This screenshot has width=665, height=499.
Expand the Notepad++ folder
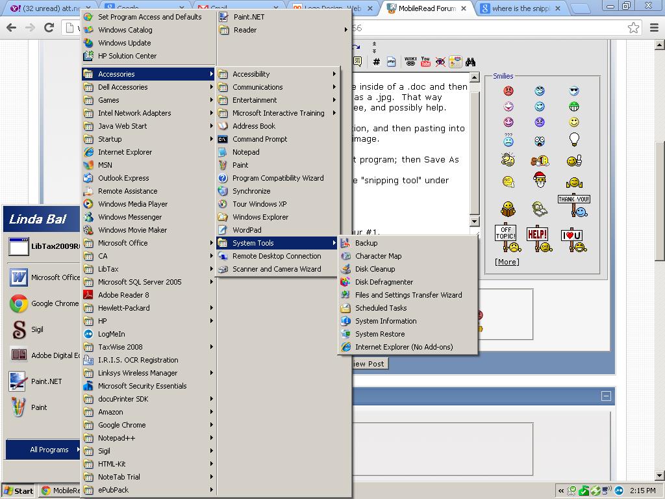point(149,438)
